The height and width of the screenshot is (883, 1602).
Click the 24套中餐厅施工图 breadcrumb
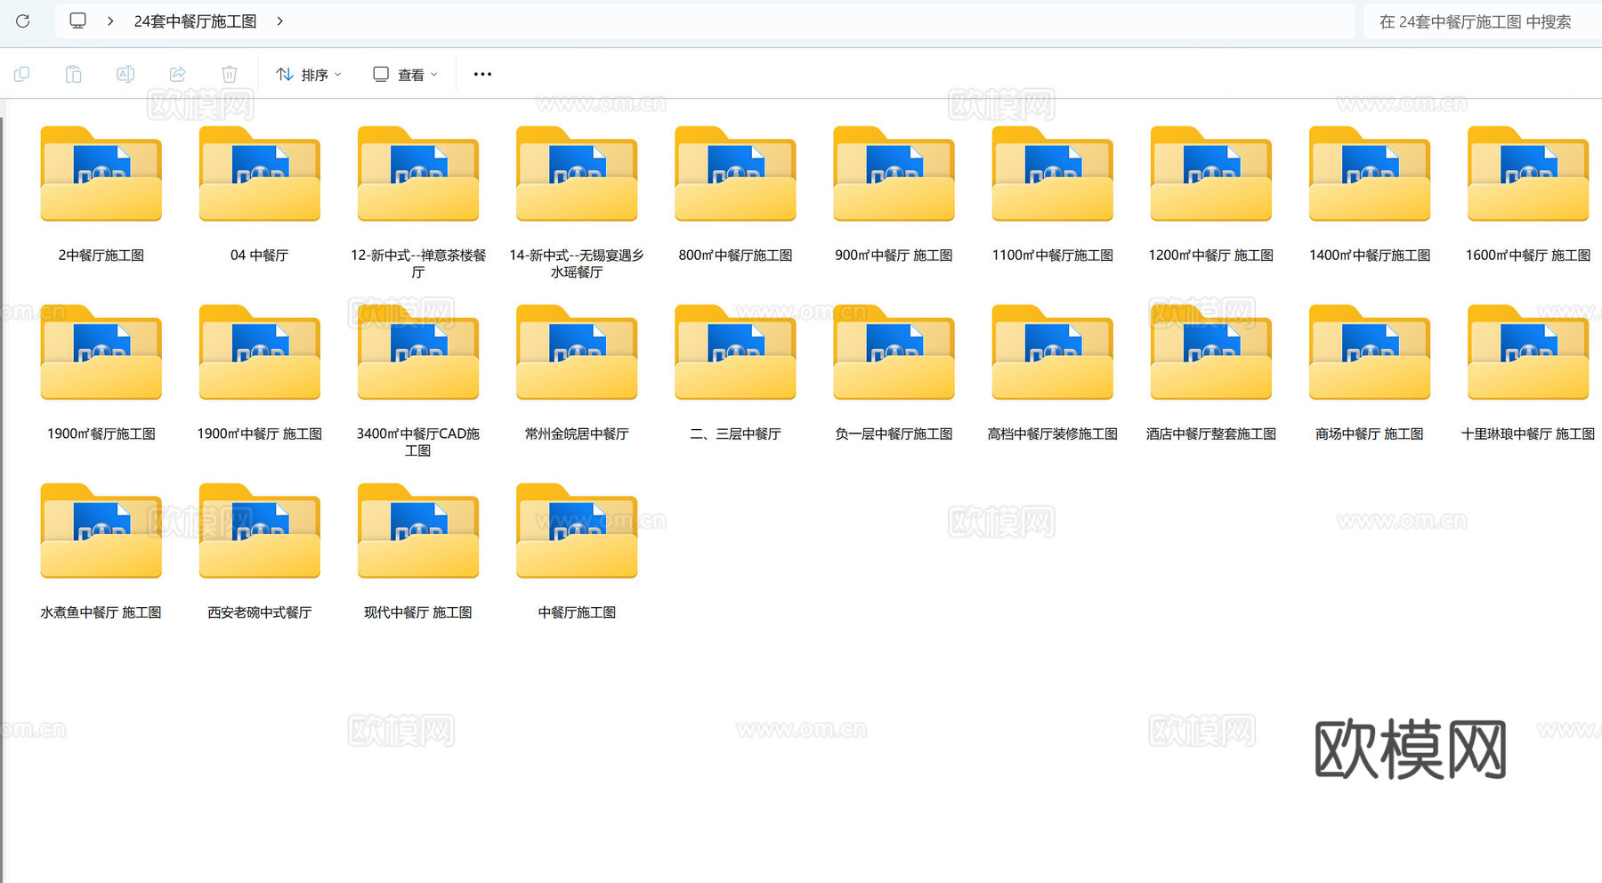pos(195,21)
